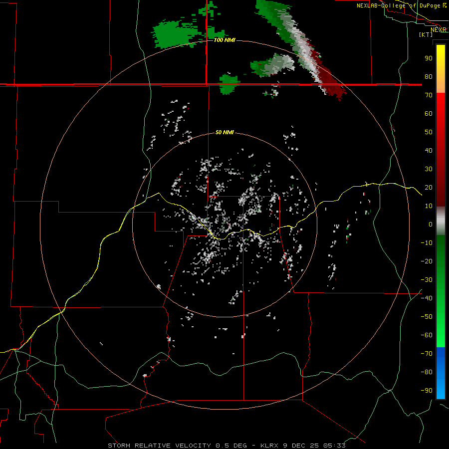Click the 50 value on velocity scale

[x=429, y=132]
